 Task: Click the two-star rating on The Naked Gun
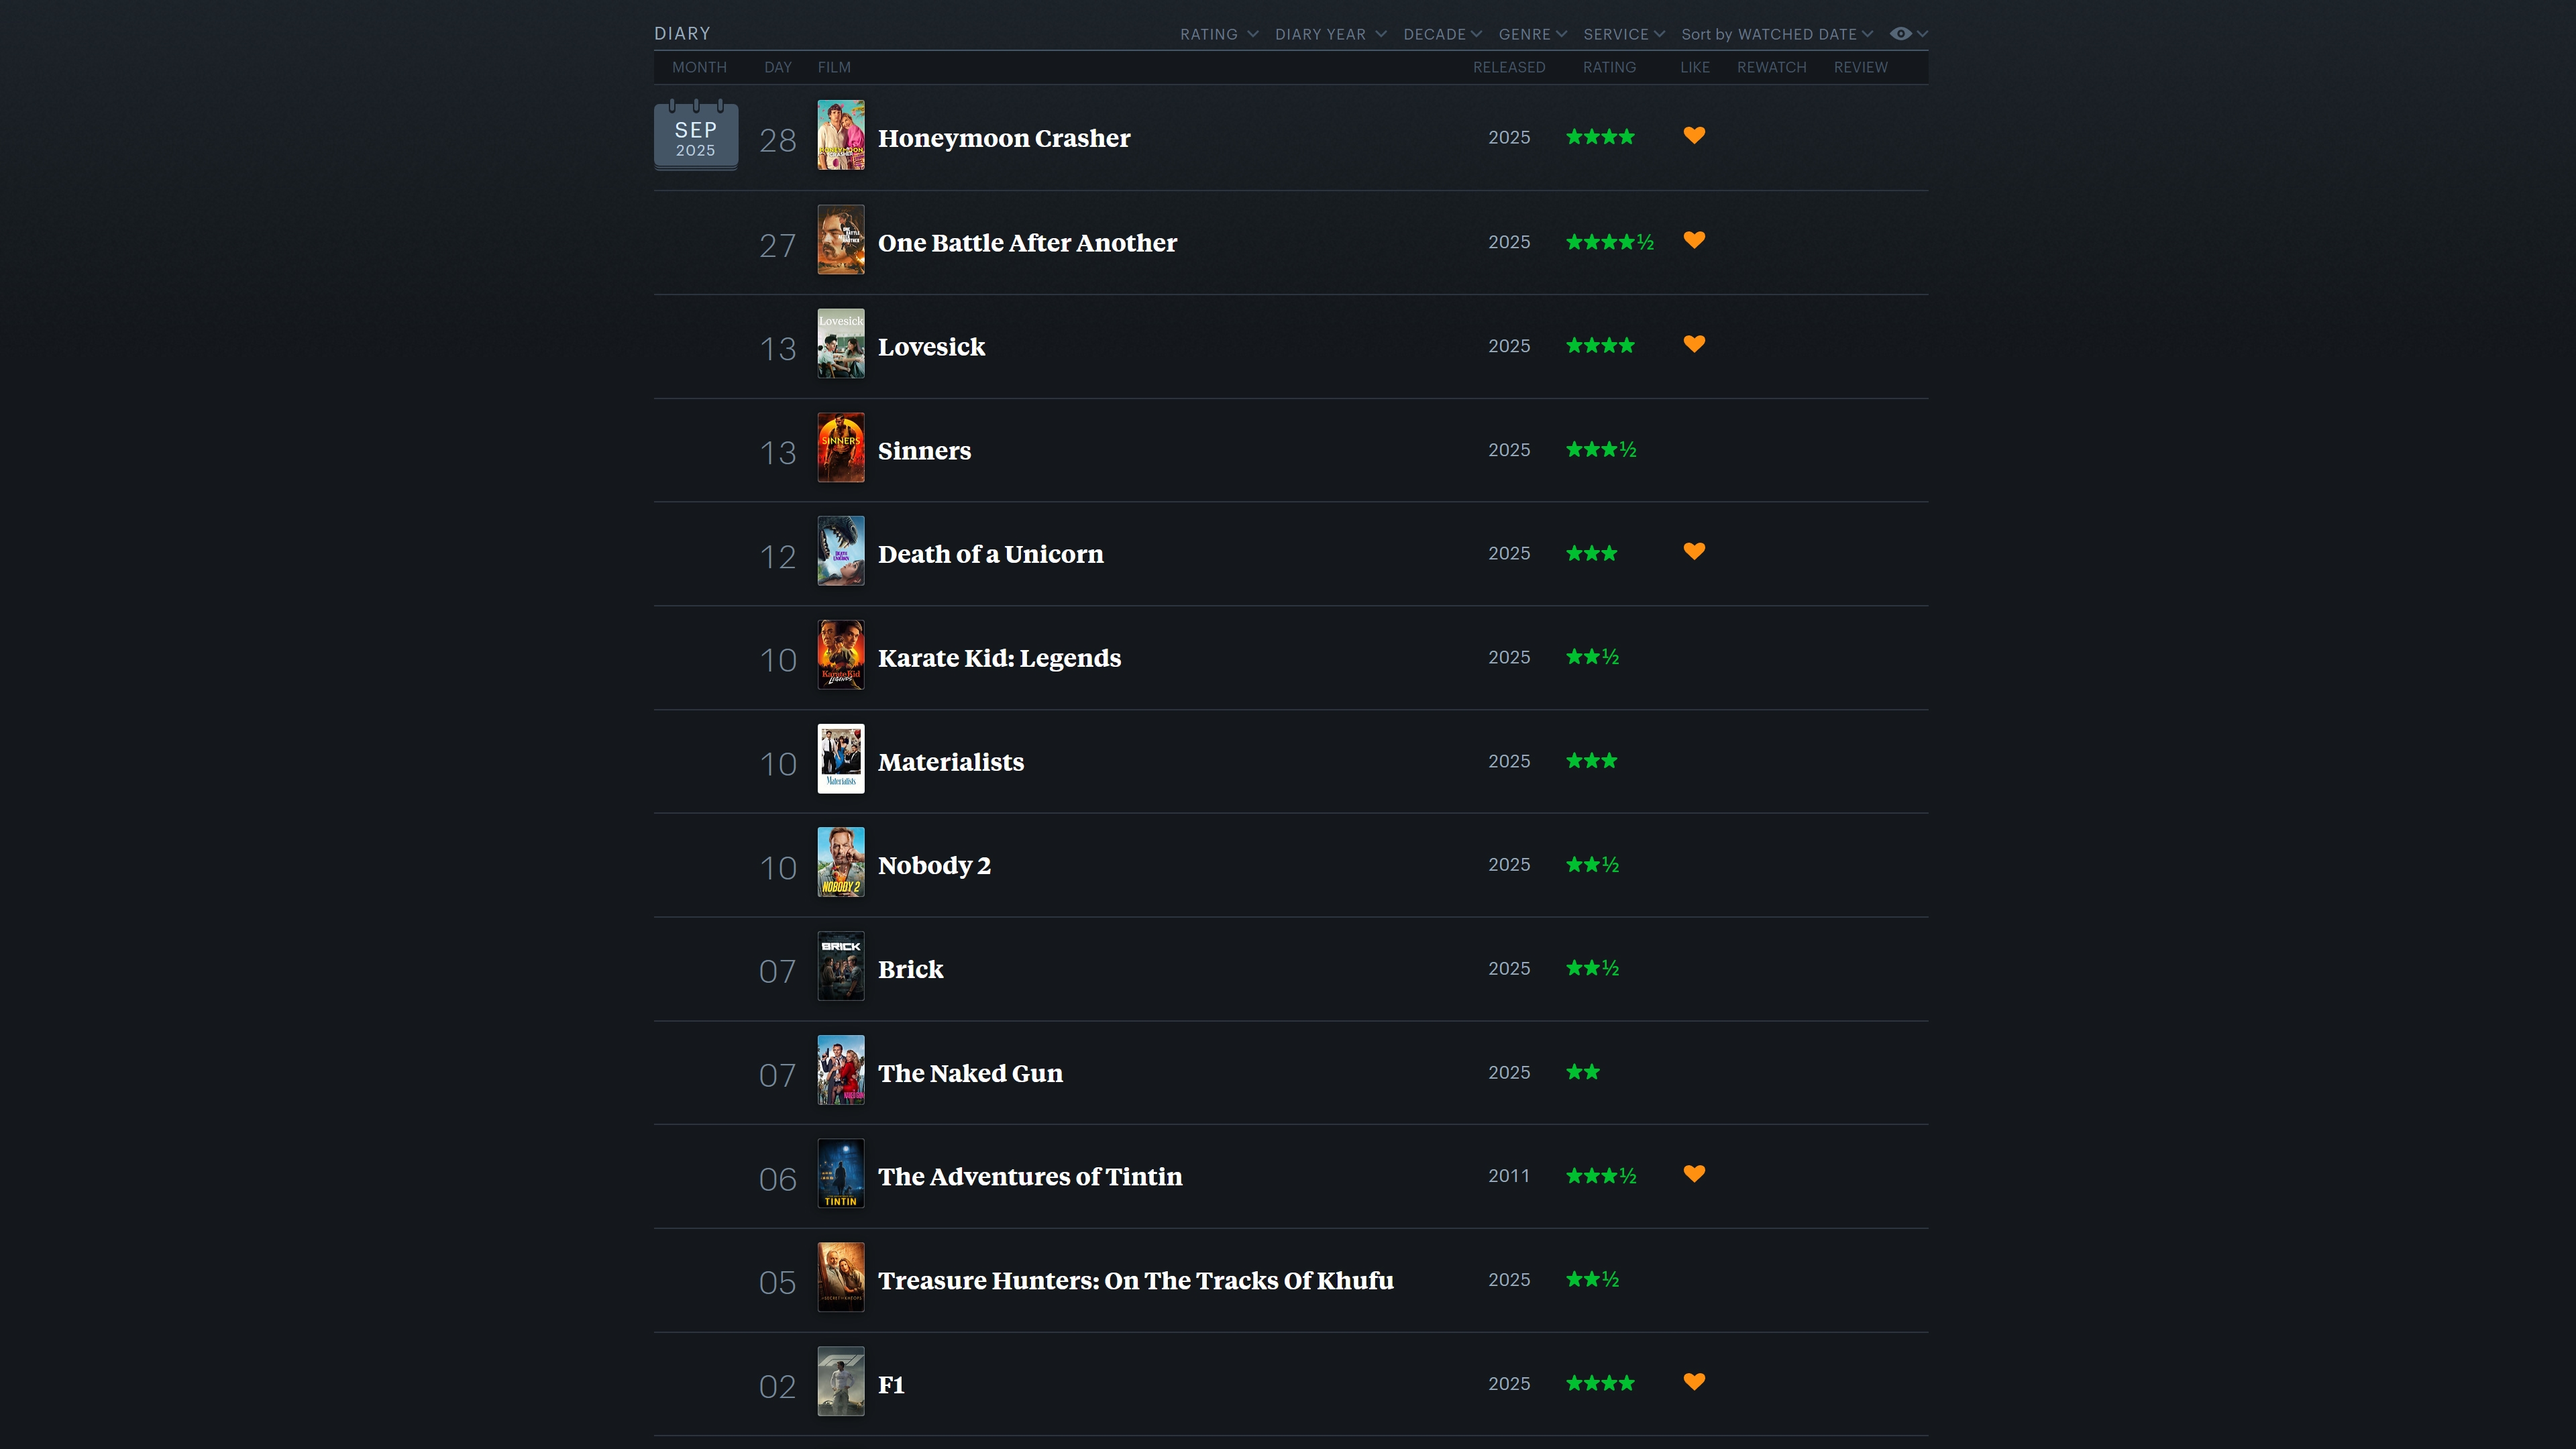(1583, 1072)
